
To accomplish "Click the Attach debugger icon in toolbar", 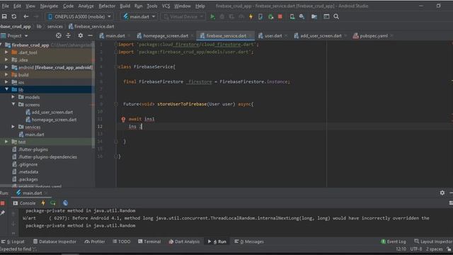I will click(x=270, y=16).
